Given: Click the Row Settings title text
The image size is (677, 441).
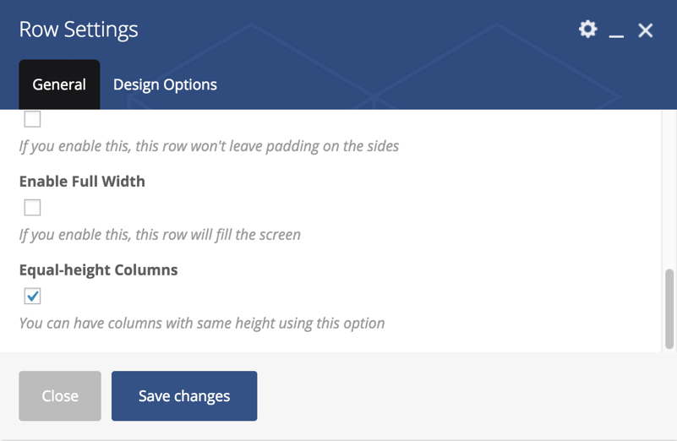Looking at the screenshot, I should tap(79, 30).
